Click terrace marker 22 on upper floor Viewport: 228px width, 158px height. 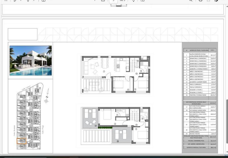point(118,141)
